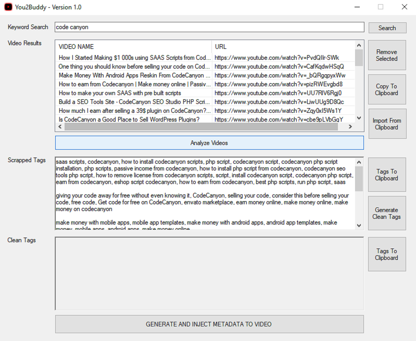Click URL ending in UU7RlV6Rgj0
Screen dimensions: 416x341
[x=278, y=93]
